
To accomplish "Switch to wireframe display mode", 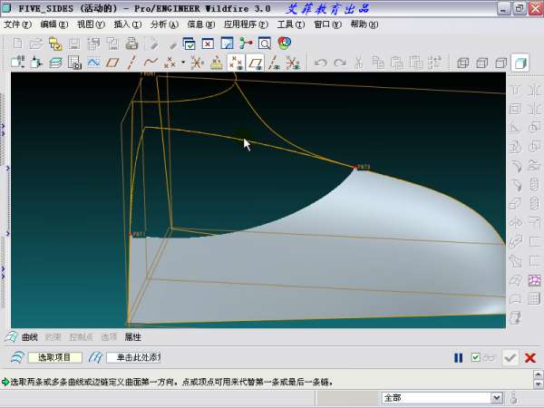I will pyautogui.click(x=462, y=63).
